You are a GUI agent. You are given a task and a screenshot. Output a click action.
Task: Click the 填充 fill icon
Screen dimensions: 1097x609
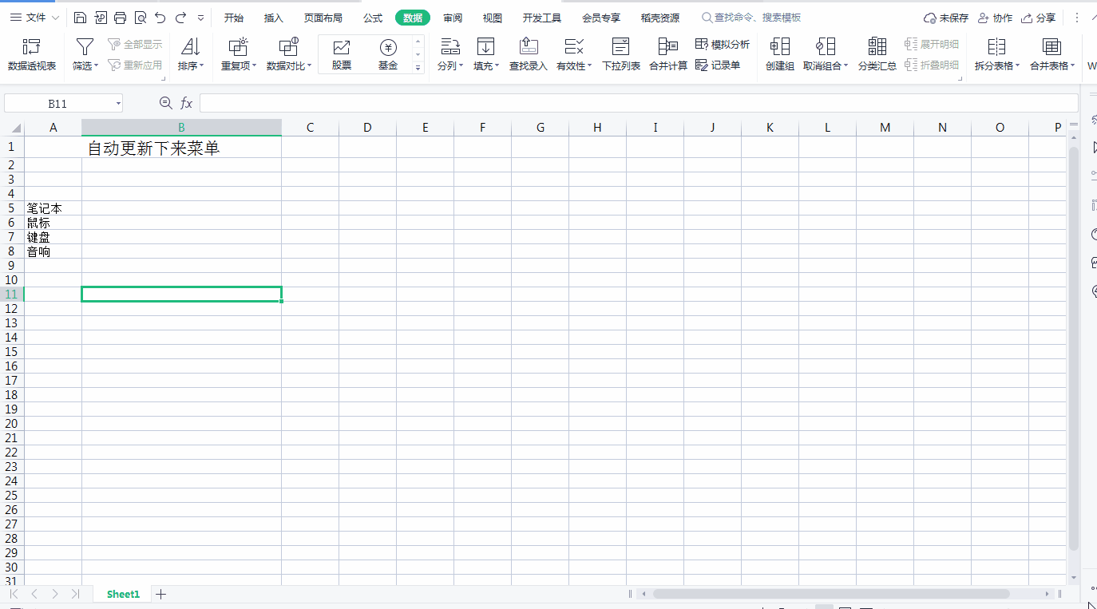[485, 47]
